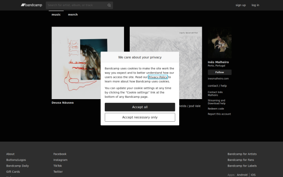The image size is (283, 177).
Task: Open Bandcamp for Labels link
Action: point(242,166)
